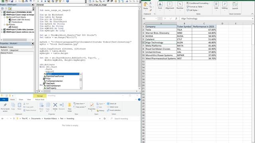The height and width of the screenshot is (143, 255).
Task: Open VBA Help question mark icon
Action: tap(67, 1)
